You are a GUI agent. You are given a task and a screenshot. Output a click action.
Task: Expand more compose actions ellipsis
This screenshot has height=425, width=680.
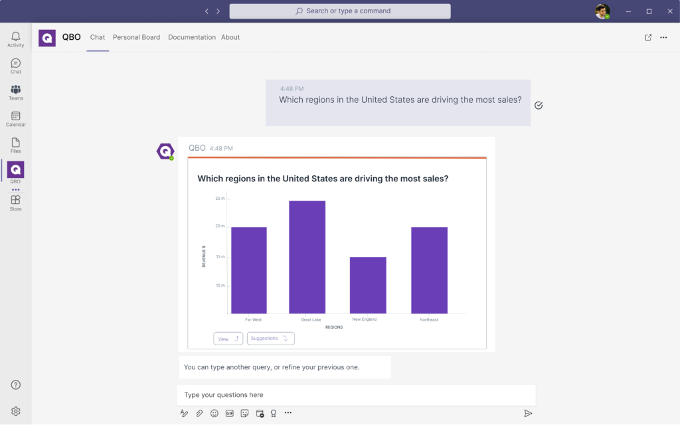coord(288,413)
